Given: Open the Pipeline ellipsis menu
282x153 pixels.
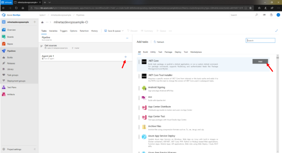Looking at the screenshot, I should (x=127, y=38).
